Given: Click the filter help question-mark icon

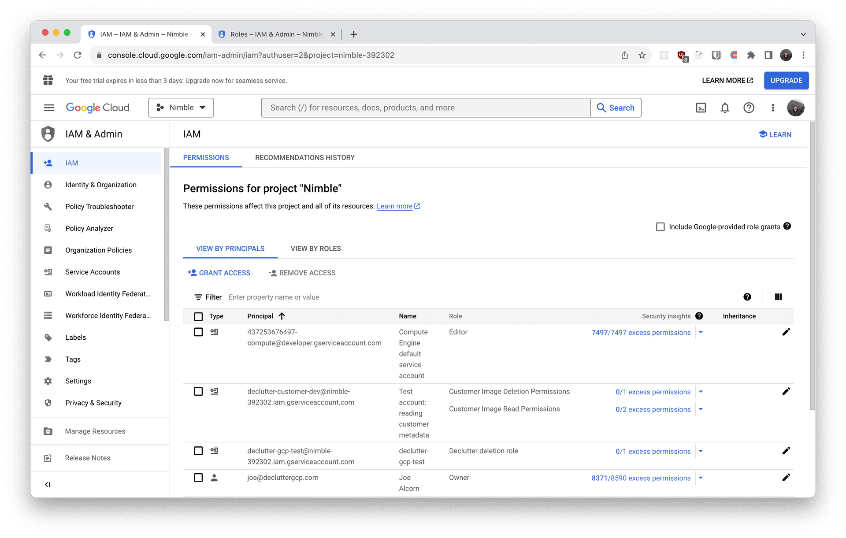Looking at the screenshot, I should click(x=747, y=297).
